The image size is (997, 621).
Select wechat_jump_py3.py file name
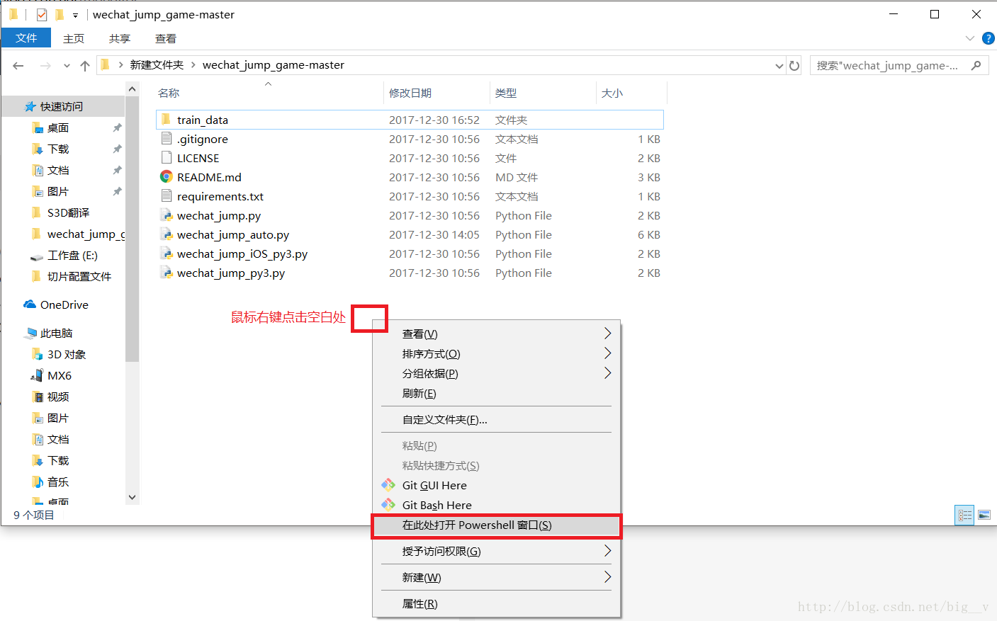tap(231, 273)
